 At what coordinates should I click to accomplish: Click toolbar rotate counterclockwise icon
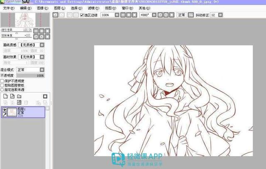(x=160, y=15)
